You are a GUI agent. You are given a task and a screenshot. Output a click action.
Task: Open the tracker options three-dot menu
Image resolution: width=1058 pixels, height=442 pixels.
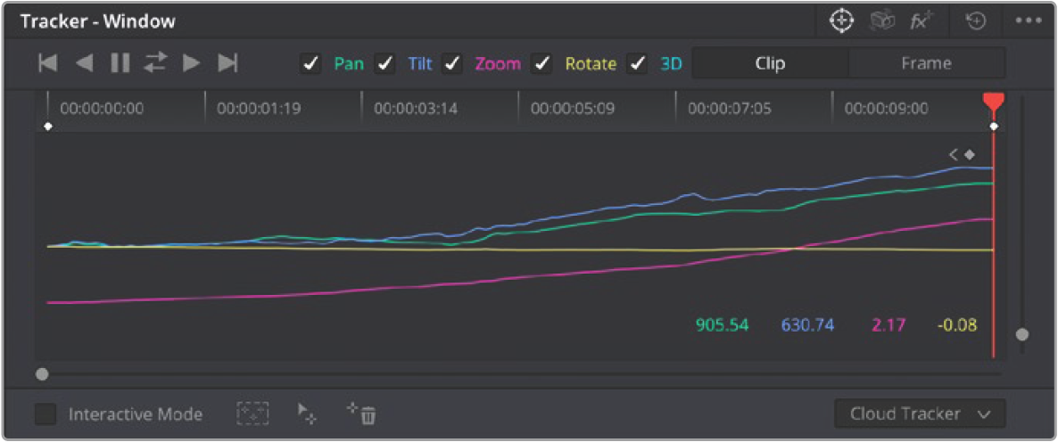(x=1029, y=20)
